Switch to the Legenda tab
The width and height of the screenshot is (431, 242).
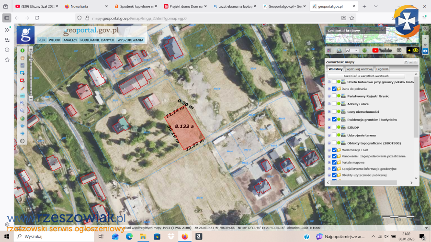[x=382, y=69]
